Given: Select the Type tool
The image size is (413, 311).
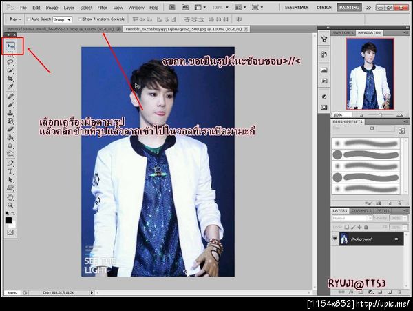Looking at the screenshot, I should point(10,172).
